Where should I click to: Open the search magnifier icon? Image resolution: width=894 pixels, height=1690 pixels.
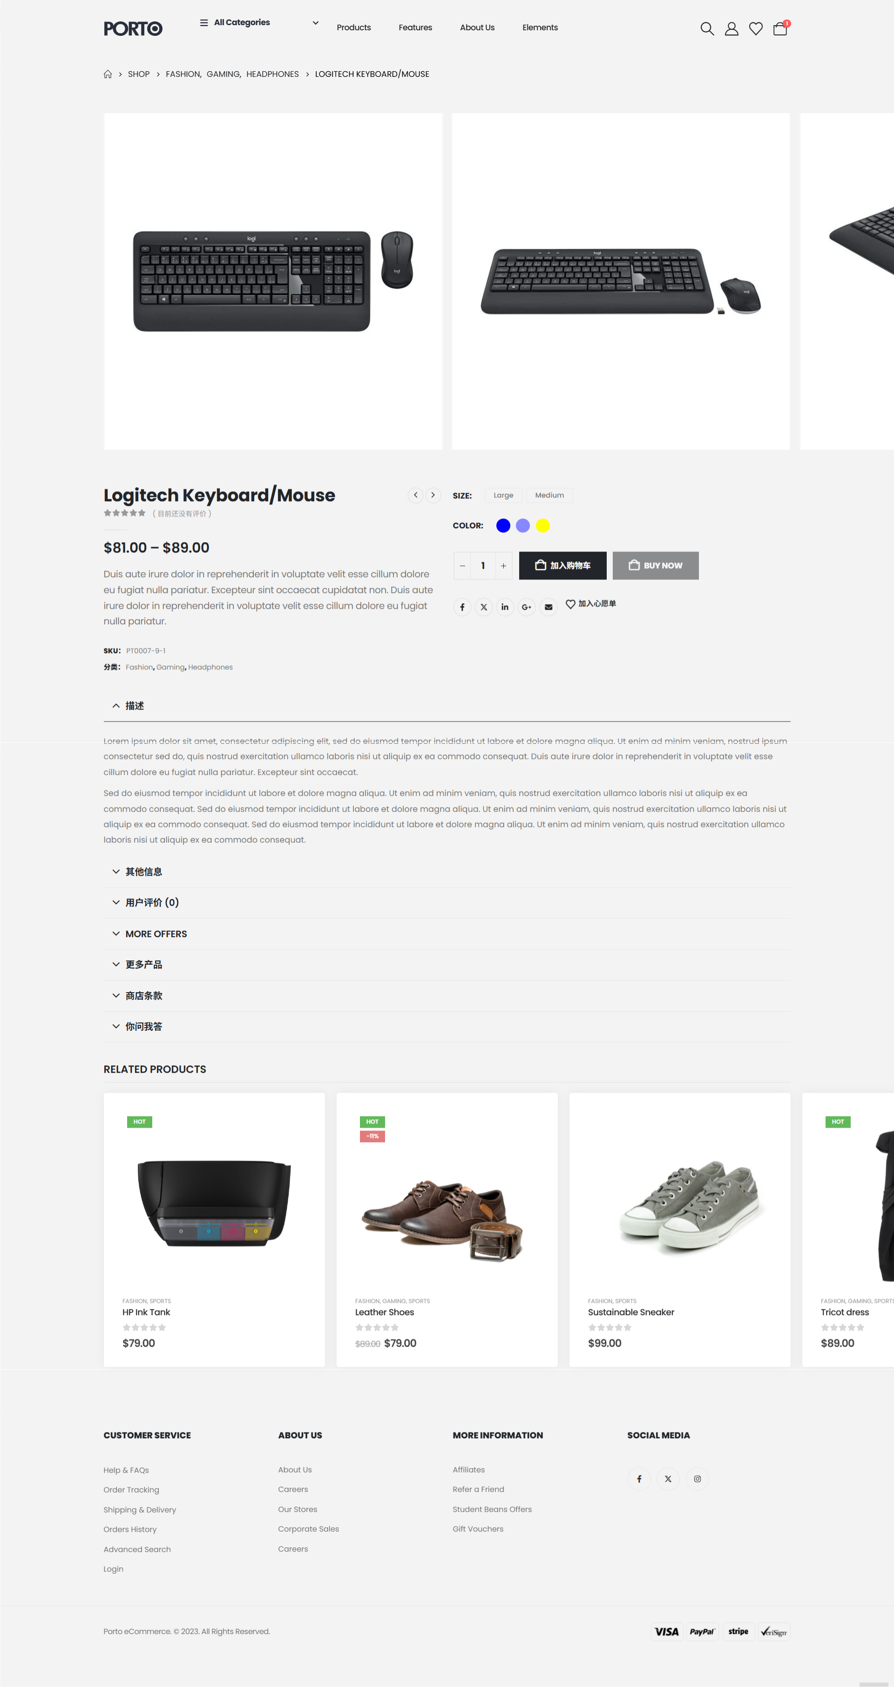coord(706,28)
